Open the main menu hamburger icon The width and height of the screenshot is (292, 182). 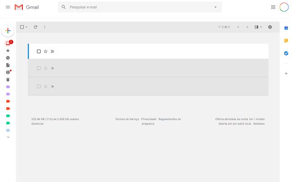(x=8, y=7)
